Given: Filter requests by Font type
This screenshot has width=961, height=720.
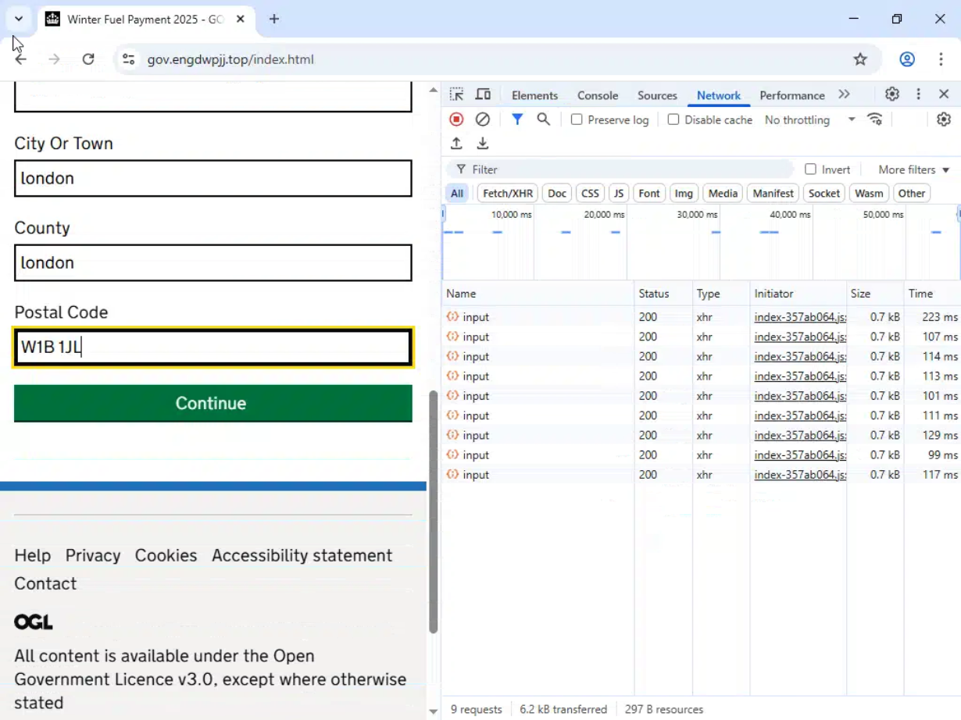Looking at the screenshot, I should 649,193.
